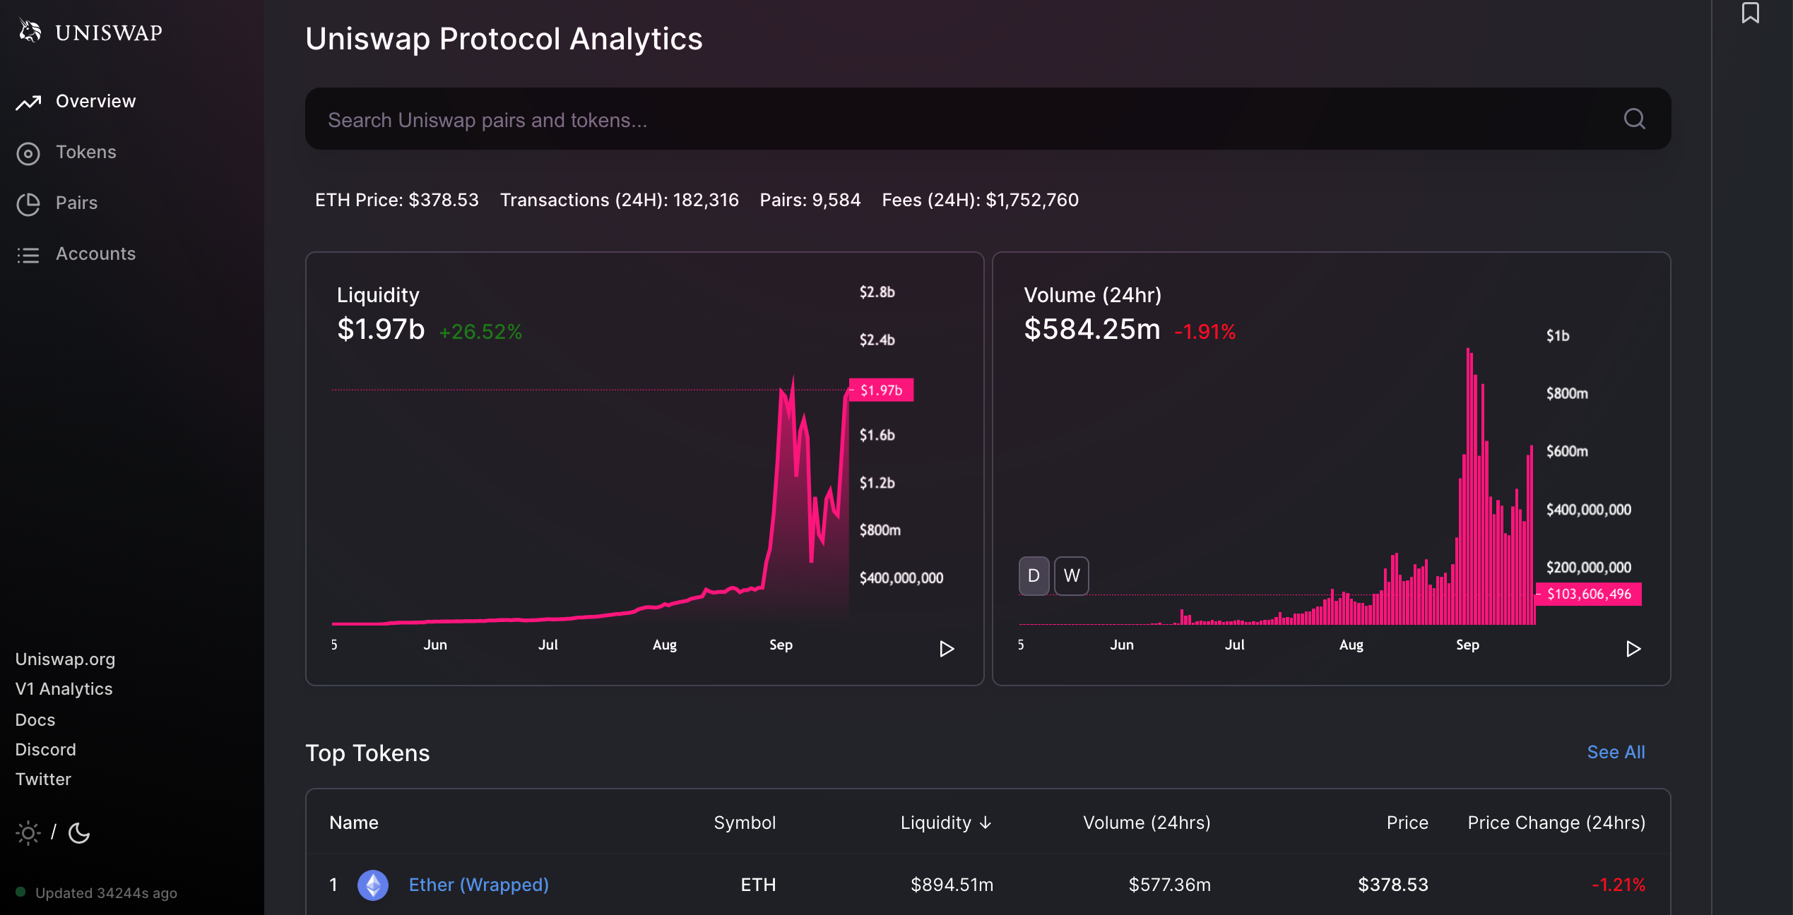Click the Transactions (24H): 182,316 stat

click(x=619, y=200)
